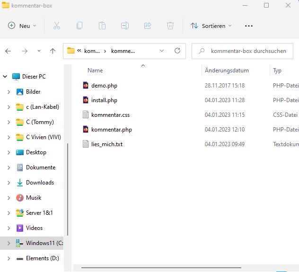Click the Copy icon in toolbar
299x272 pixels.
click(x=79, y=26)
